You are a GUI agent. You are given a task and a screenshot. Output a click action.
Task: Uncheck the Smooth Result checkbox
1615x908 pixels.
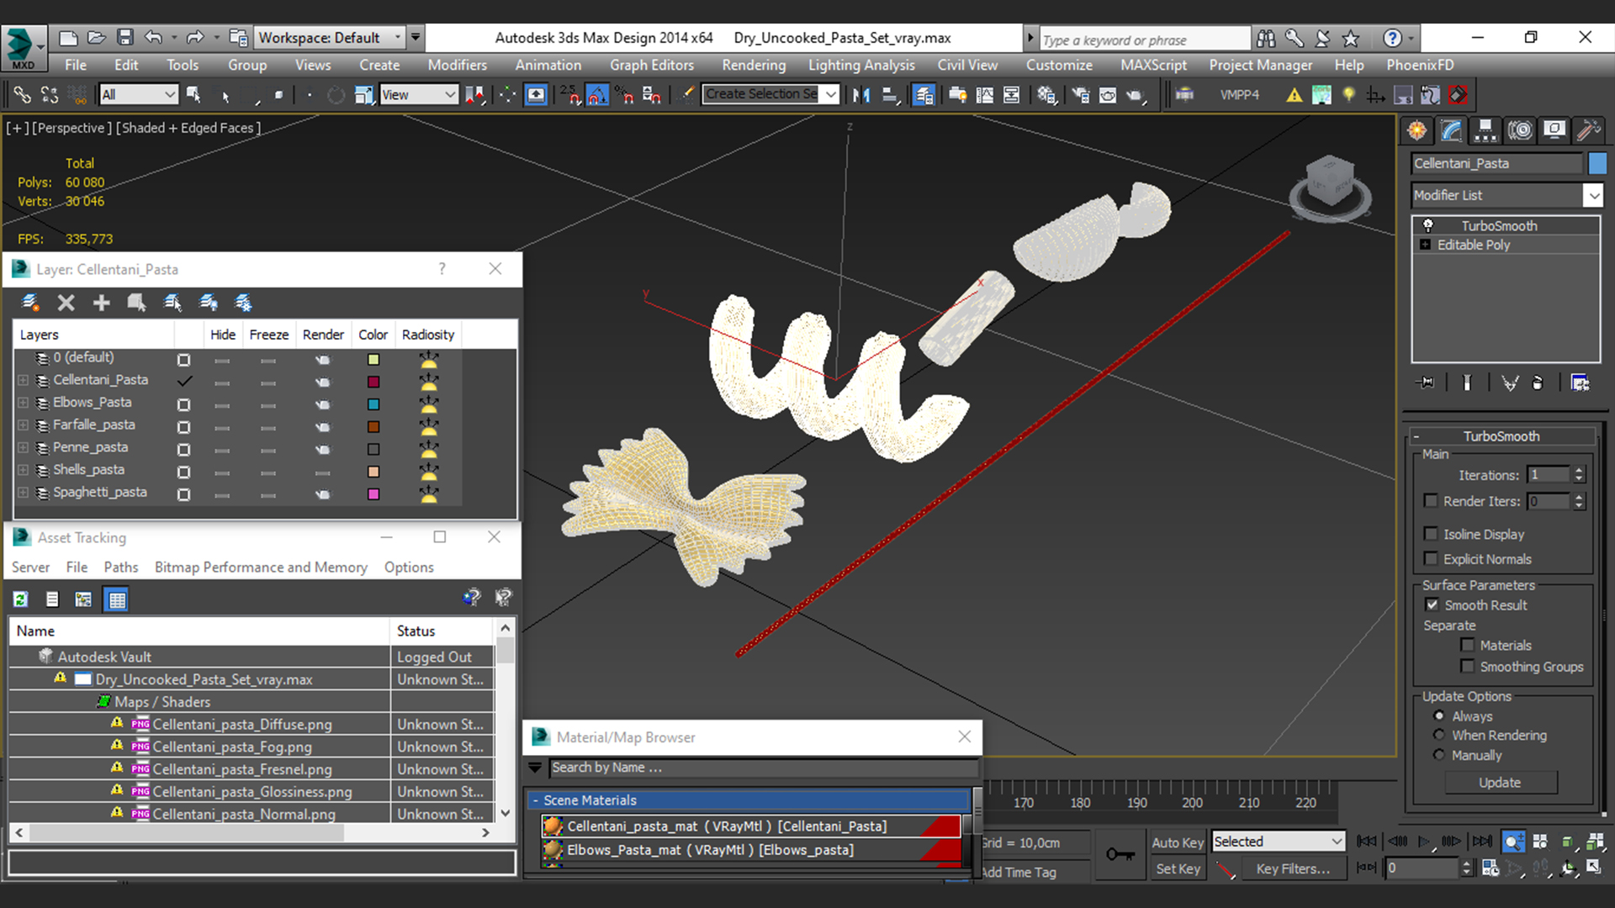click(x=1432, y=604)
